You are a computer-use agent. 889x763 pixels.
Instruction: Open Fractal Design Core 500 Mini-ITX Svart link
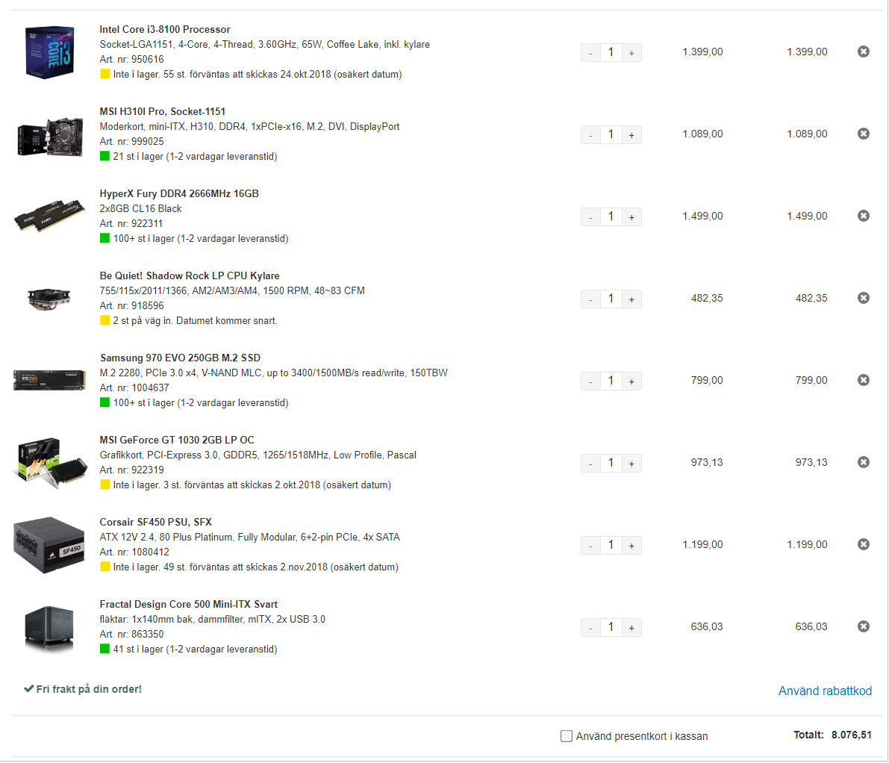click(x=188, y=605)
